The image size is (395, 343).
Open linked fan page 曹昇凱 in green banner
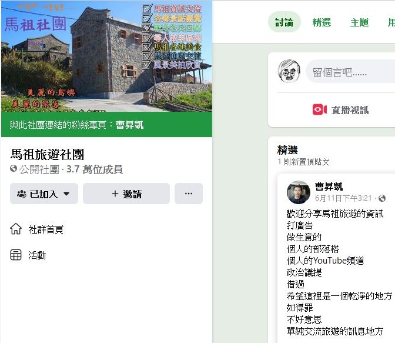tap(129, 125)
